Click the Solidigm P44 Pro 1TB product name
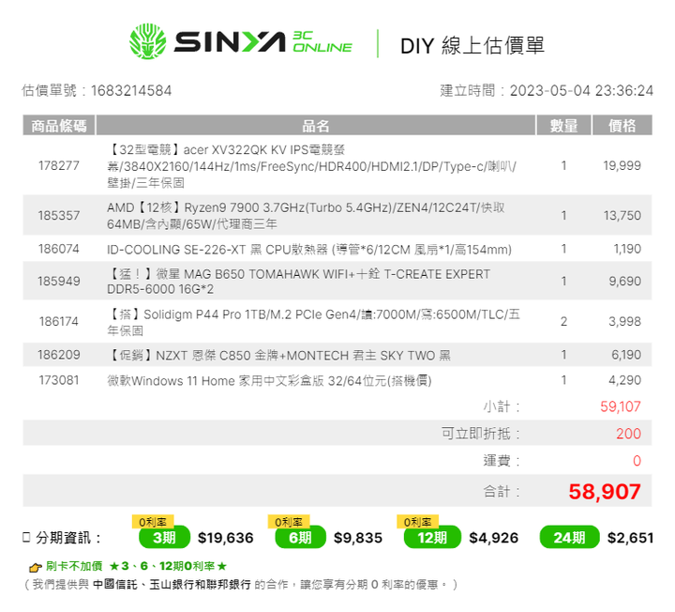 click(313, 322)
